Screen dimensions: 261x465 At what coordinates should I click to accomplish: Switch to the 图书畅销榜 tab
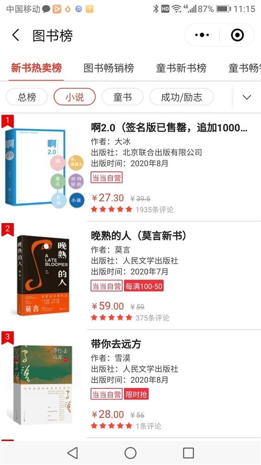(x=109, y=68)
